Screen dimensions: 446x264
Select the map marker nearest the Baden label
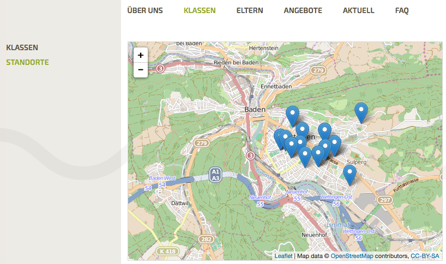[x=292, y=116]
